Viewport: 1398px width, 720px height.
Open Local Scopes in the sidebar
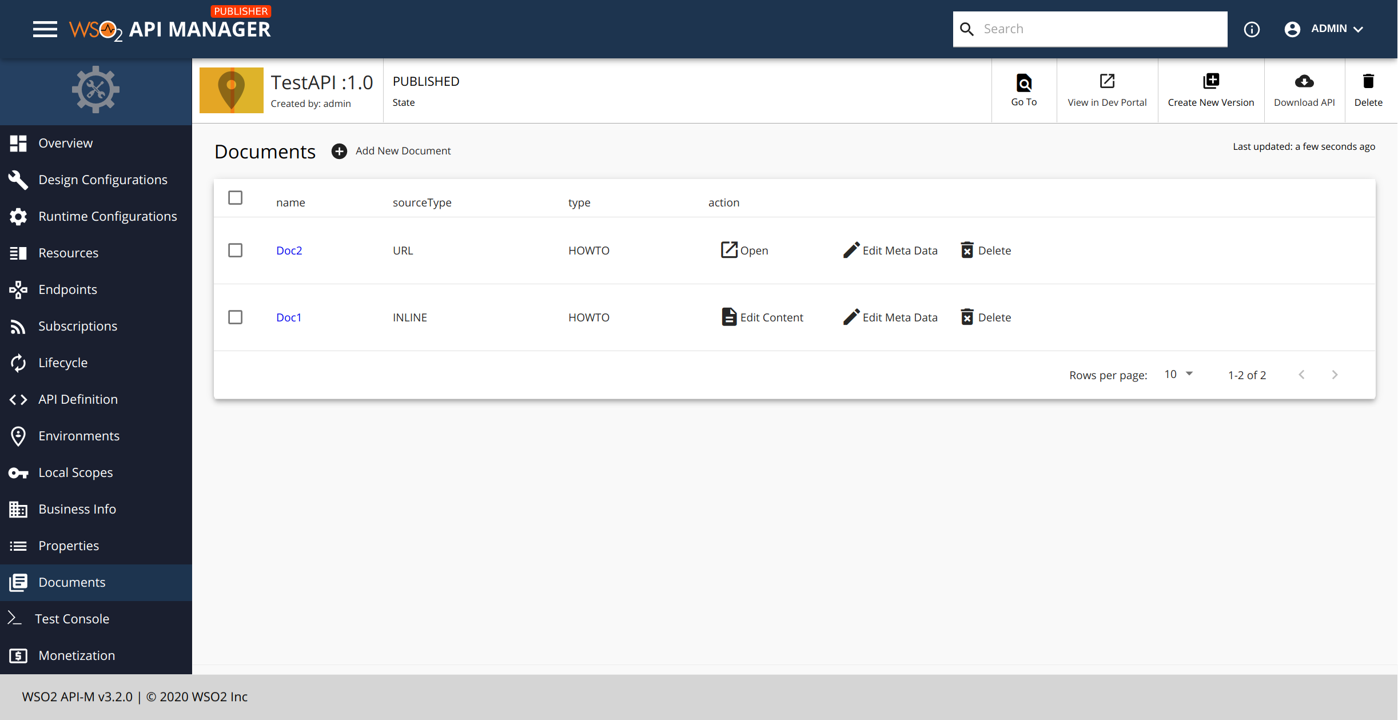click(96, 472)
